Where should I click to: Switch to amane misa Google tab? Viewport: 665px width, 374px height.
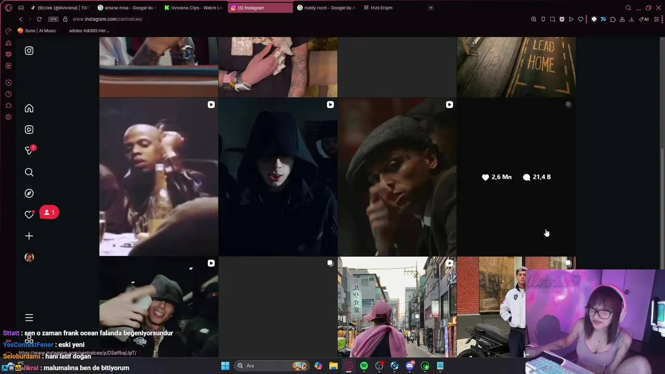click(x=127, y=8)
